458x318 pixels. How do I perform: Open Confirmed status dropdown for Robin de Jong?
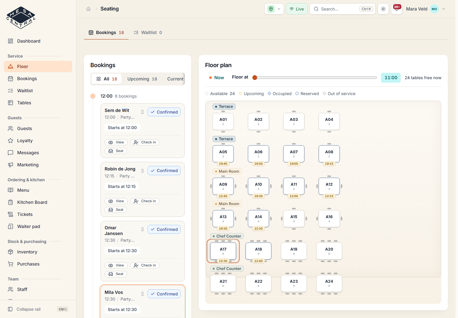(164, 171)
